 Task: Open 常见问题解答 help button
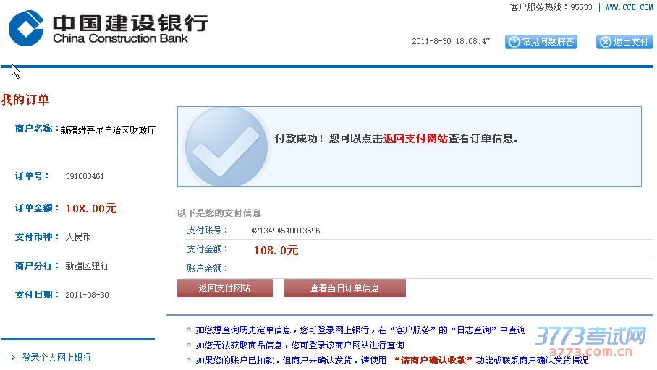click(541, 42)
